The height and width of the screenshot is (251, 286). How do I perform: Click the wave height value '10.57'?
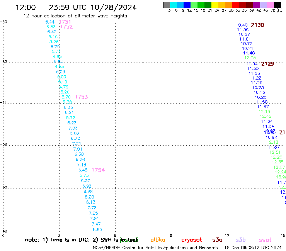point(244,34)
